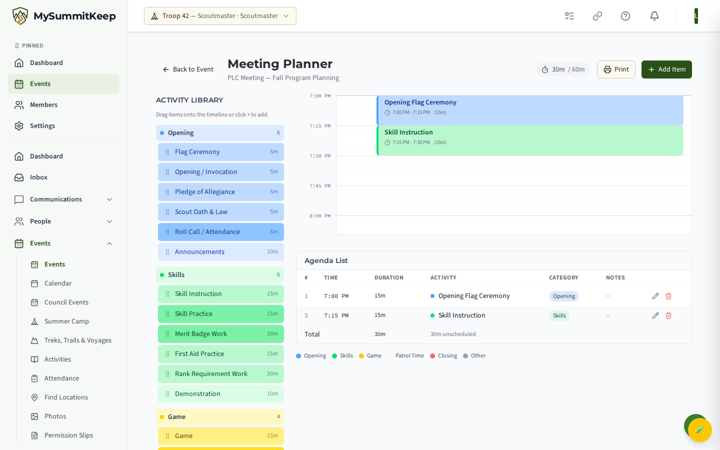The width and height of the screenshot is (720, 450).
Task: Click the 30m / 60m duration indicator
Action: [x=563, y=69]
